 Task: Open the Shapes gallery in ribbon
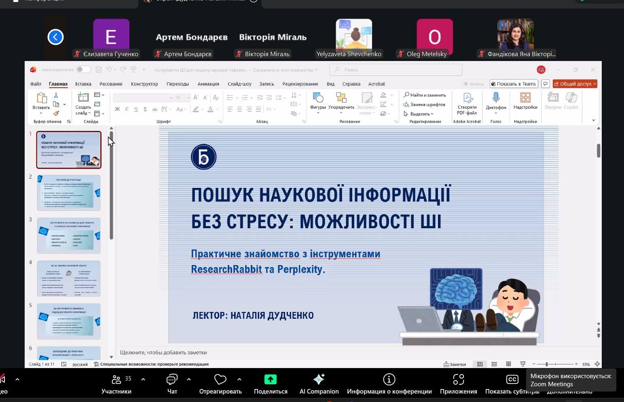(318, 98)
